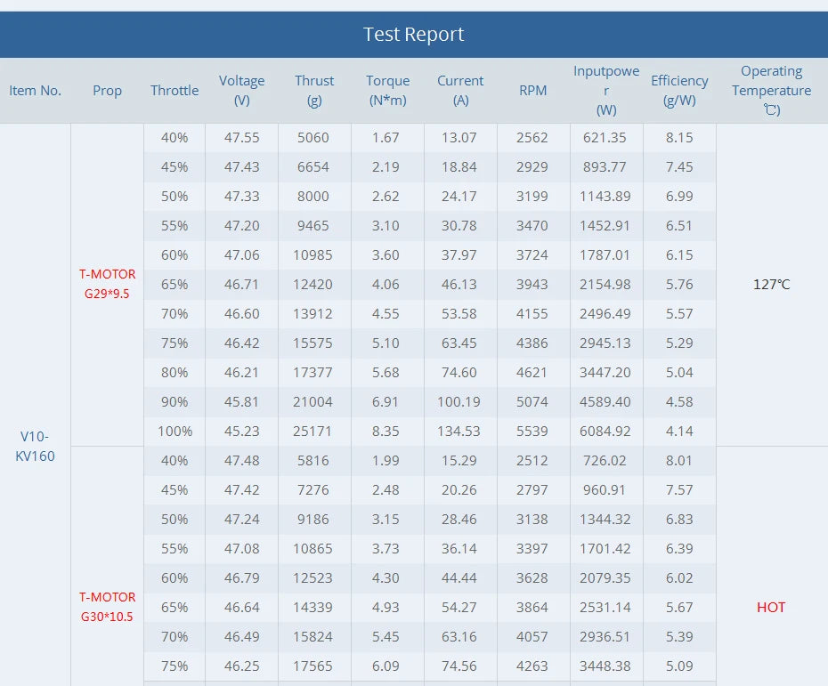Select the V10-KV160 item number
828x686 pixels.
pos(36,447)
